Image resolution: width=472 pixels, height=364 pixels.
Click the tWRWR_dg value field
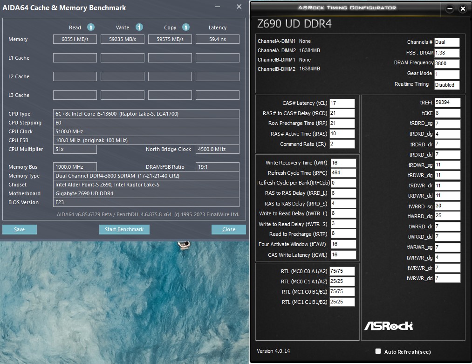coord(448,258)
